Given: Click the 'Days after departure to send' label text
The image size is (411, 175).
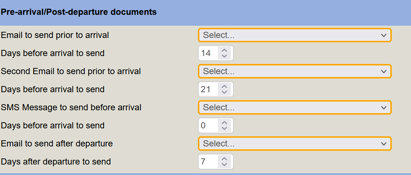Looking at the screenshot, I should point(56,162).
